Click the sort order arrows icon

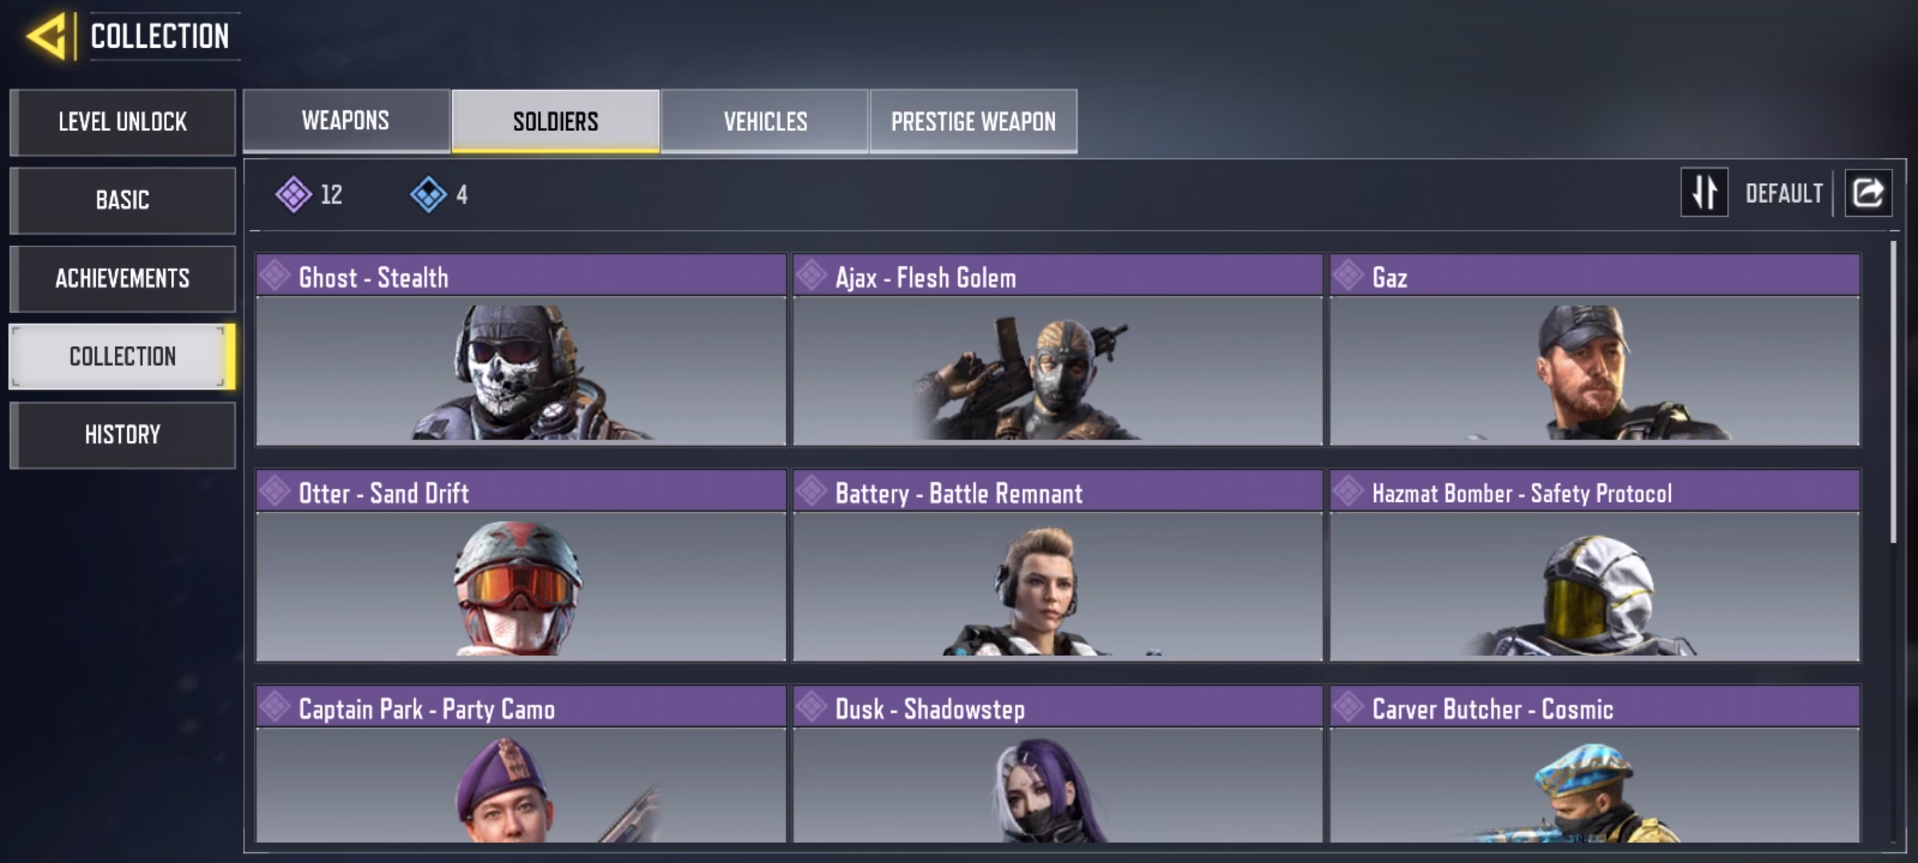click(x=1704, y=193)
